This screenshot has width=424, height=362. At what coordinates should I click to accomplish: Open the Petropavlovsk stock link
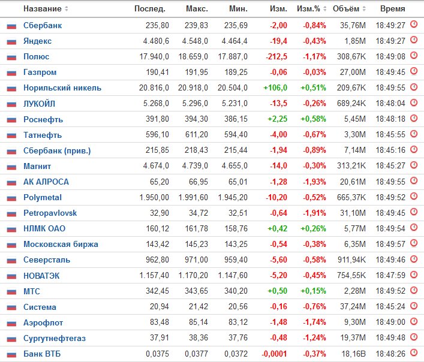pyautogui.click(x=50, y=213)
